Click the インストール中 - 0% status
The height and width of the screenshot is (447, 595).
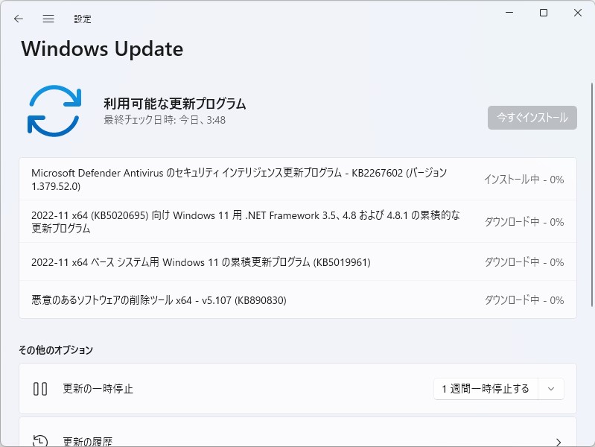pyautogui.click(x=524, y=180)
